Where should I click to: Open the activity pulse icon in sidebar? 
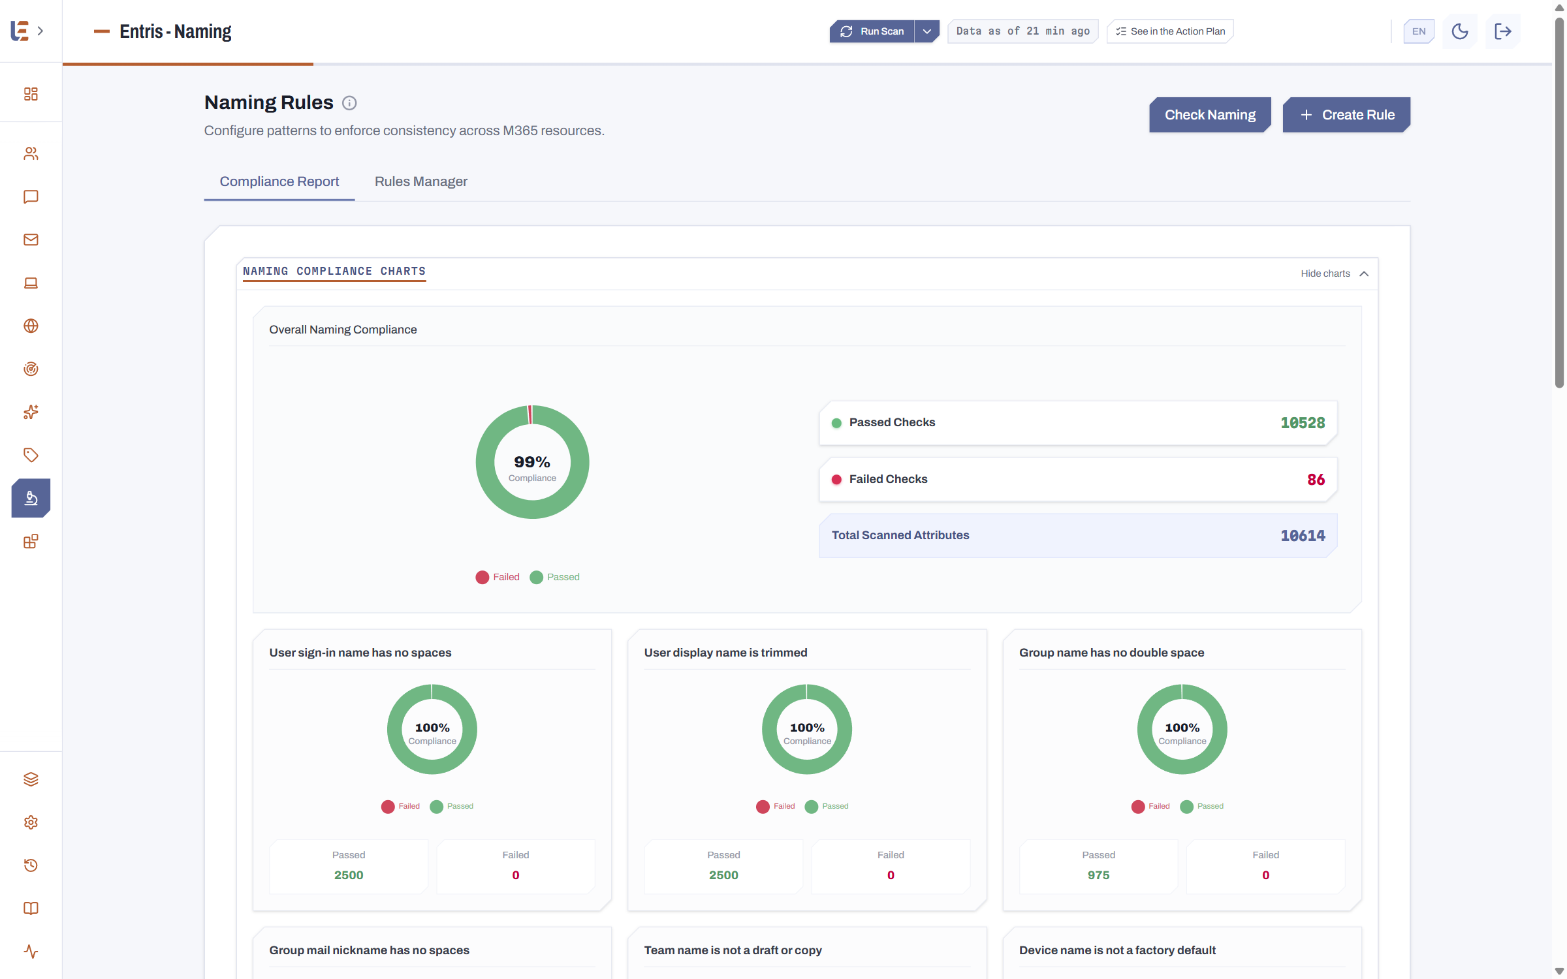point(31,952)
